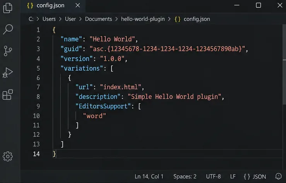Image resolution: width=286 pixels, height=183 pixels.
Task: Click the Documents breadcrumb segment
Action: (99, 19)
